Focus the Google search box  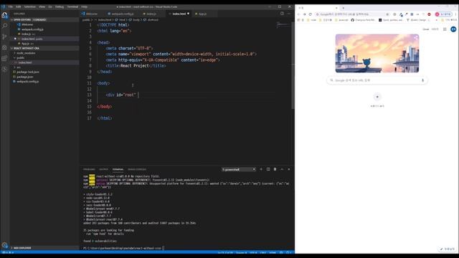pos(377,80)
